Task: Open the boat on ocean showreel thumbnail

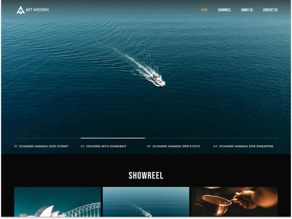Action: pyautogui.click(x=146, y=202)
